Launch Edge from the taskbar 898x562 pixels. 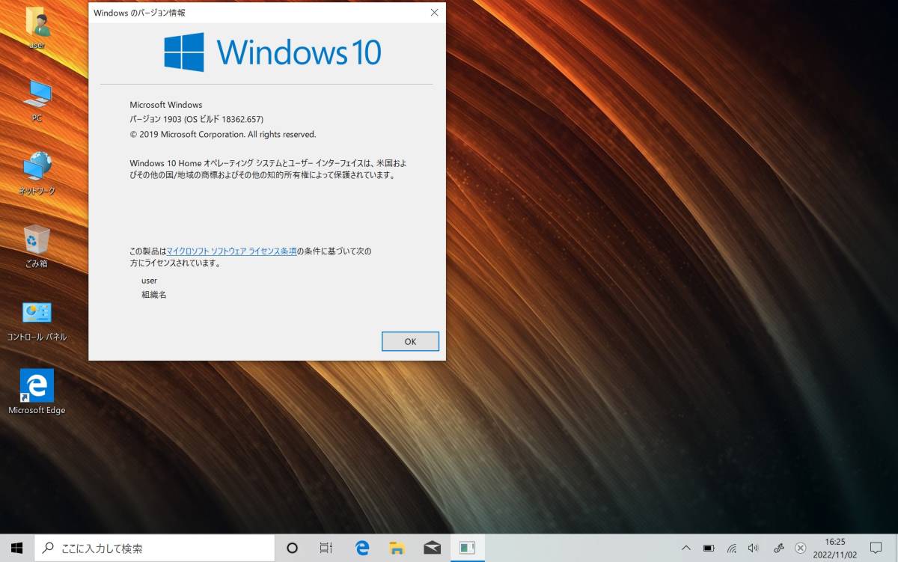click(x=362, y=548)
